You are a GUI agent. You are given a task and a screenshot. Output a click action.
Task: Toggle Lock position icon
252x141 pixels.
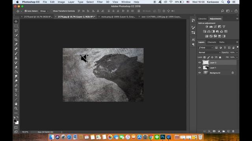[x=212, y=57]
